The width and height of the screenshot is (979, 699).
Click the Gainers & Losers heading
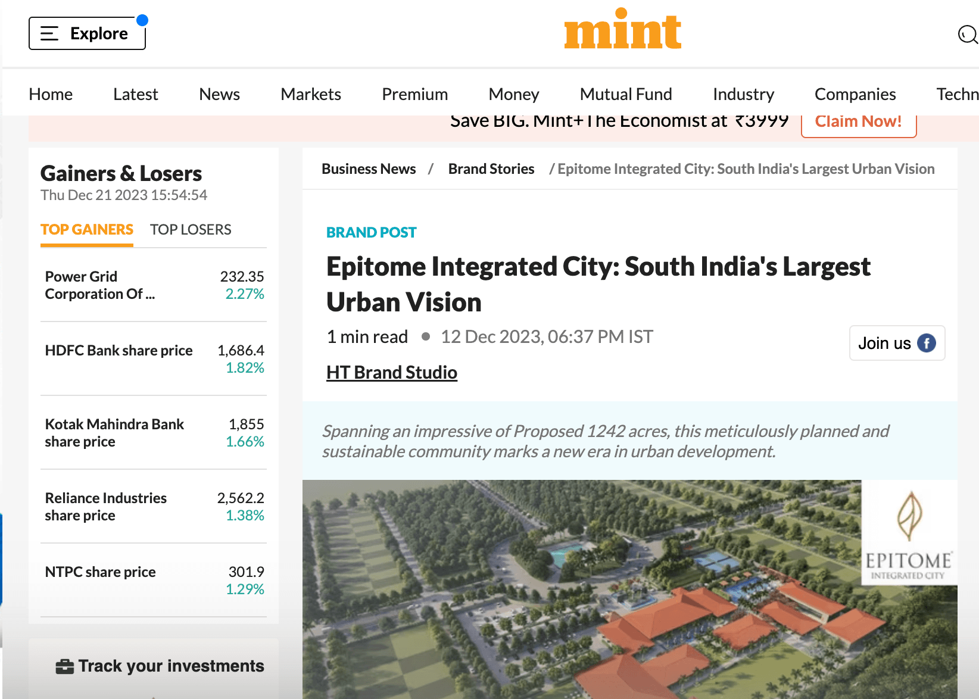click(121, 174)
